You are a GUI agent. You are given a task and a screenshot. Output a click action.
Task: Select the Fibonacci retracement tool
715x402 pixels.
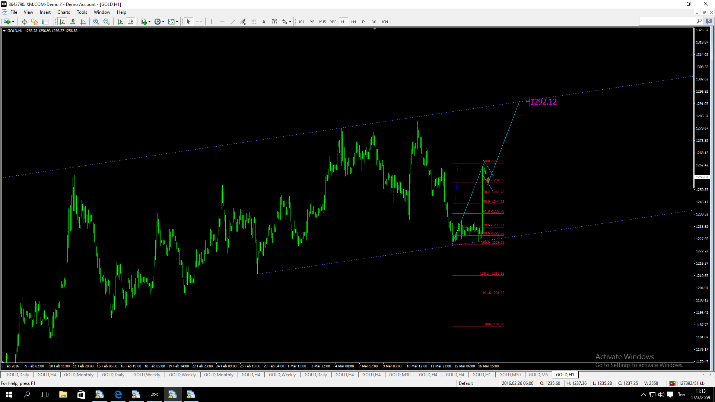click(254, 22)
